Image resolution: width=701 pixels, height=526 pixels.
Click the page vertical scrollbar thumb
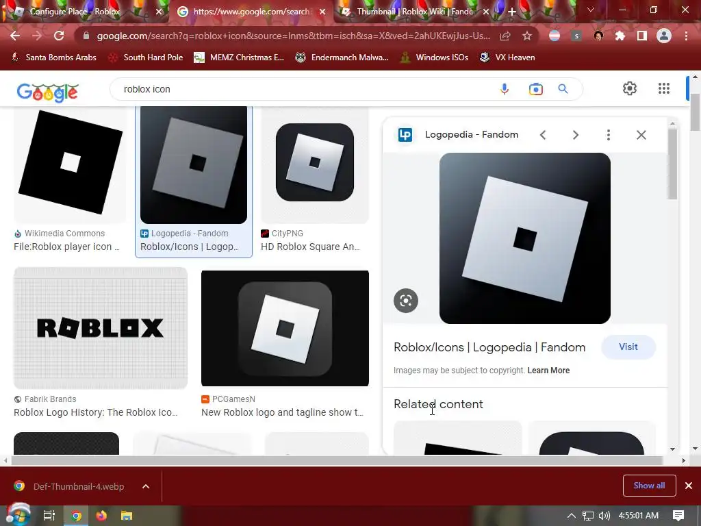point(695,113)
